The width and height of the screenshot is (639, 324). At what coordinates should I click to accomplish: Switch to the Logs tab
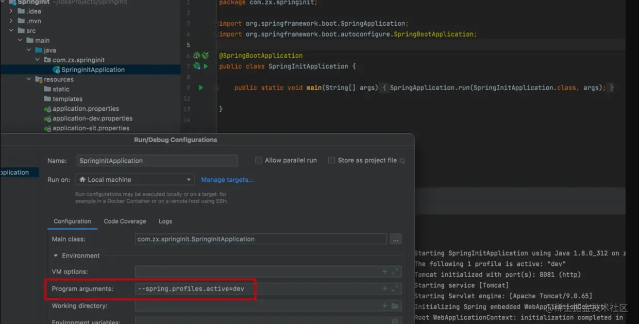pos(165,221)
